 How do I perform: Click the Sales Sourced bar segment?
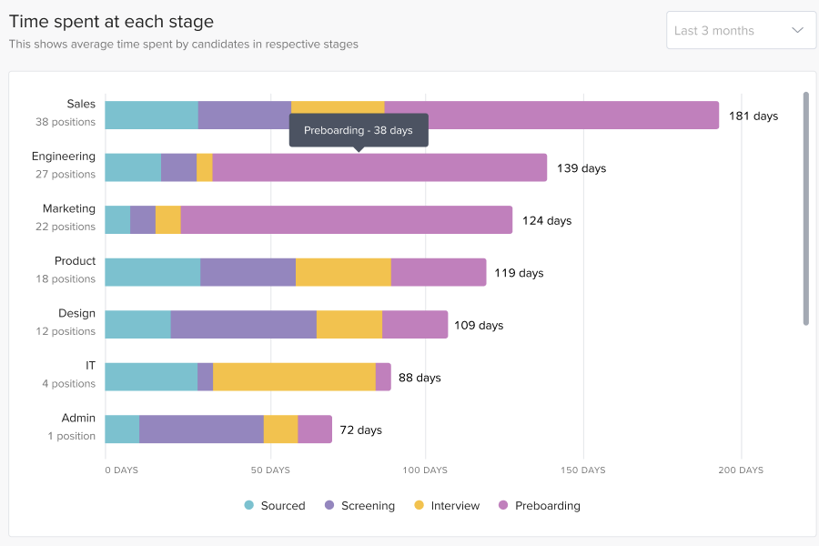pos(151,116)
